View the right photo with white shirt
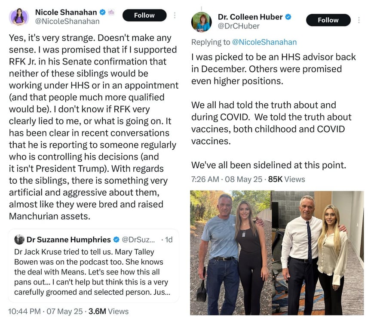380x330 pixels. [x=318, y=253]
